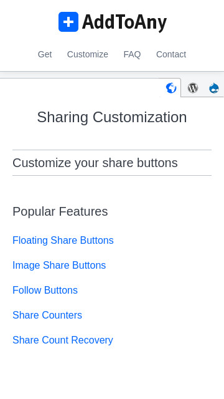The image size is (224, 399).
Task: Open Floating Share Buttons link
Action: click(x=63, y=240)
